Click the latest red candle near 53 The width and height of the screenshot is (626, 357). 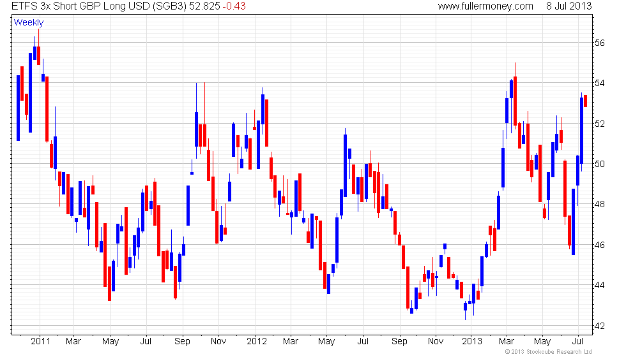coord(586,101)
